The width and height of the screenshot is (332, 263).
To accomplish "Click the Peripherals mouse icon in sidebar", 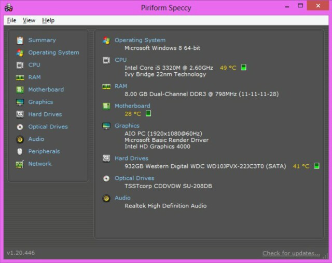I will 20,151.
